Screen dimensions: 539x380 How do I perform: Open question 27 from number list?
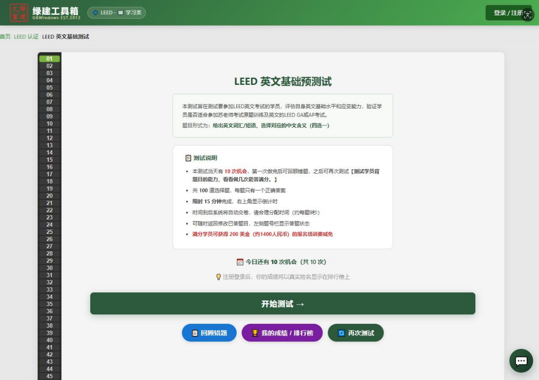[x=49, y=247]
